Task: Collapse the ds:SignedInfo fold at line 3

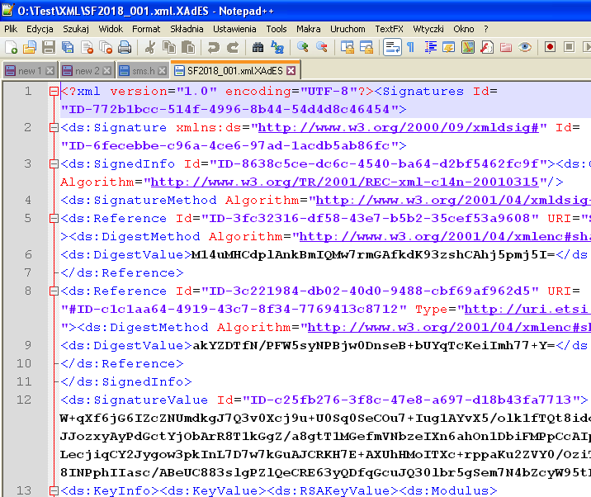Action: (54, 164)
